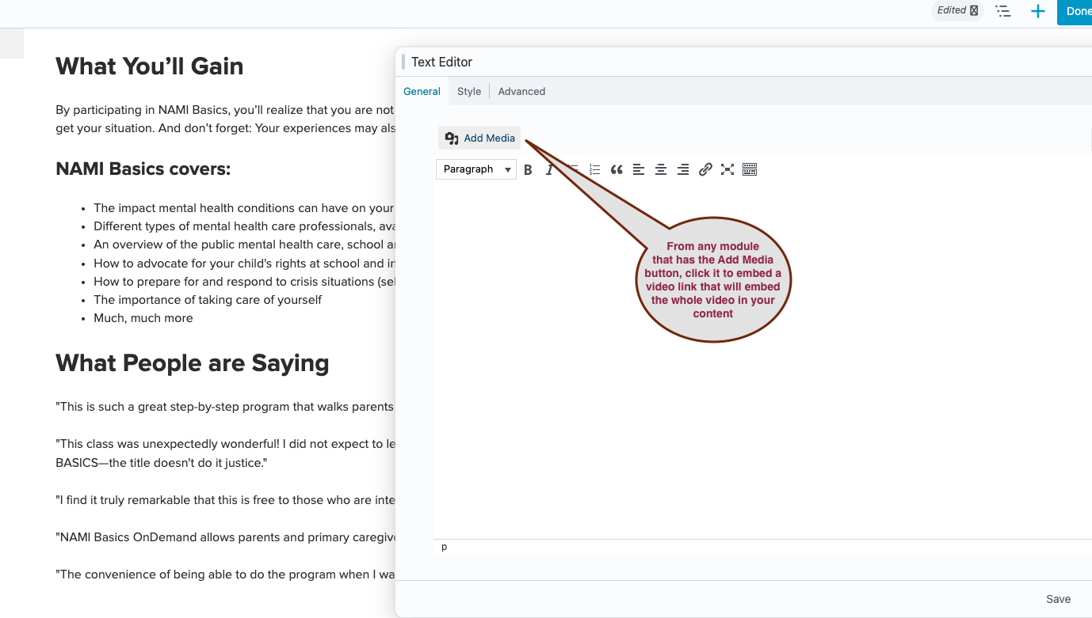Toggle bold formatting

(x=528, y=169)
